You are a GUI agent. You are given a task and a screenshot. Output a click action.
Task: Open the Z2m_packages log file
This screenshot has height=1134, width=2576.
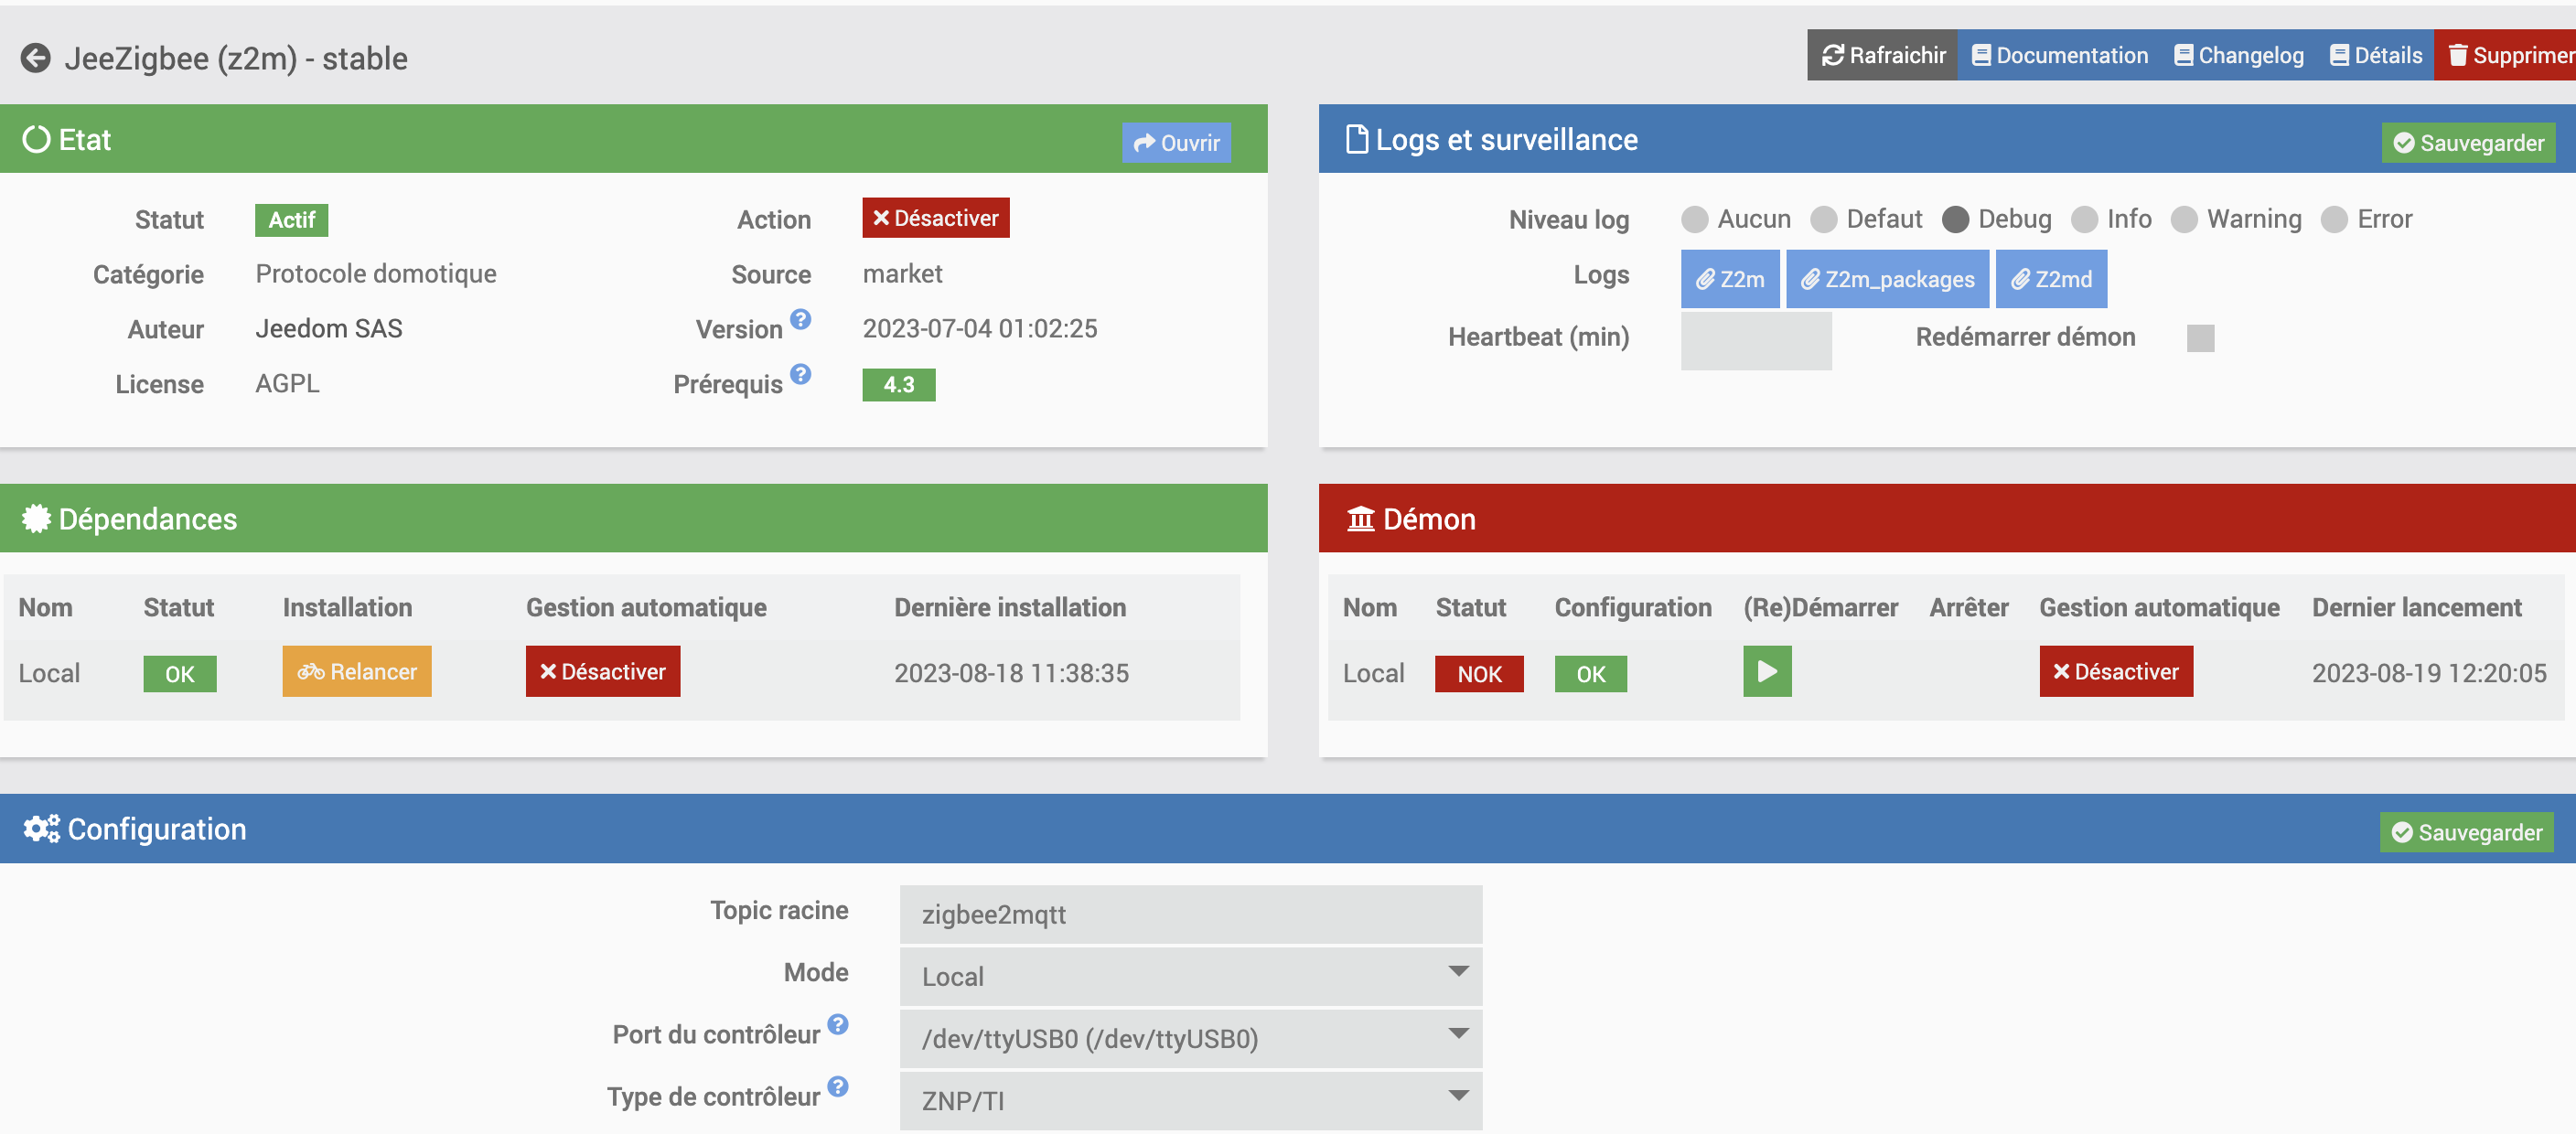(x=1886, y=279)
